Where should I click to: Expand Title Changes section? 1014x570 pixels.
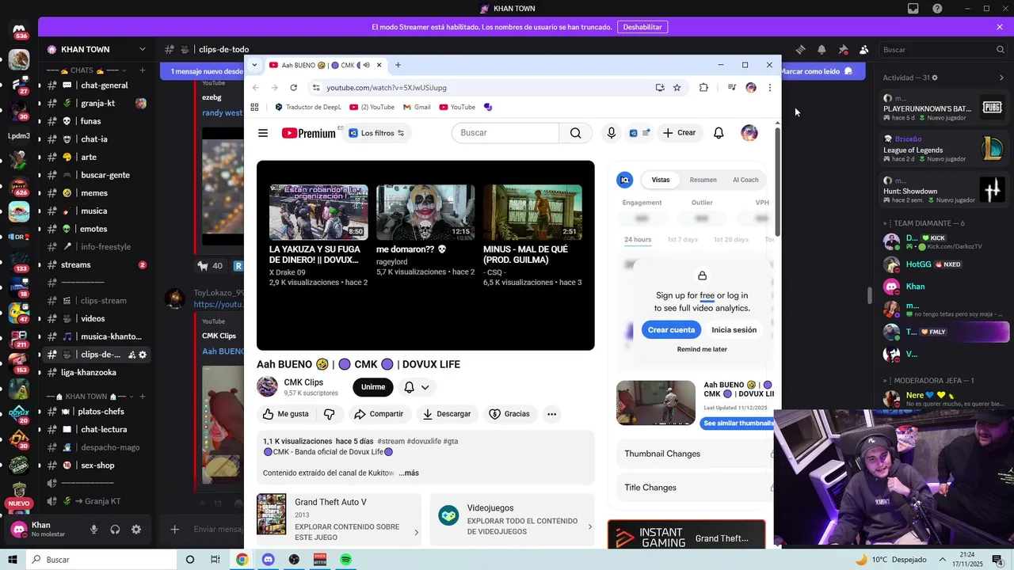(695, 488)
